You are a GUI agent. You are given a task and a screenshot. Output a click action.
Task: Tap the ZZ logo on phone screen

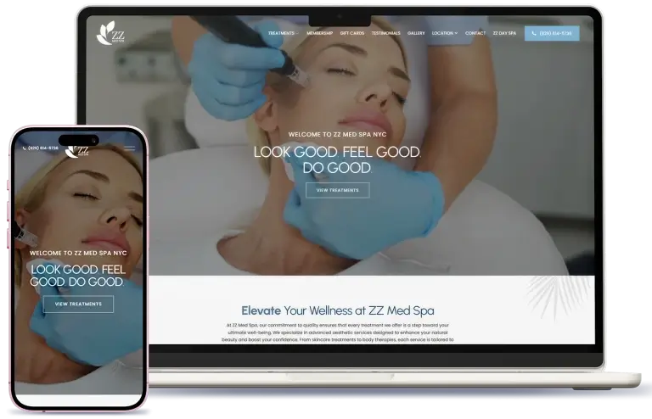point(77,151)
